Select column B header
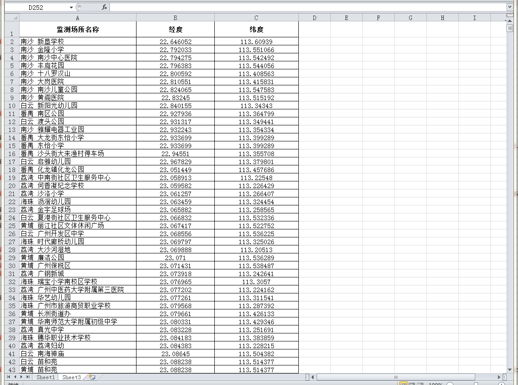The width and height of the screenshot is (518, 385). pyautogui.click(x=176, y=17)
